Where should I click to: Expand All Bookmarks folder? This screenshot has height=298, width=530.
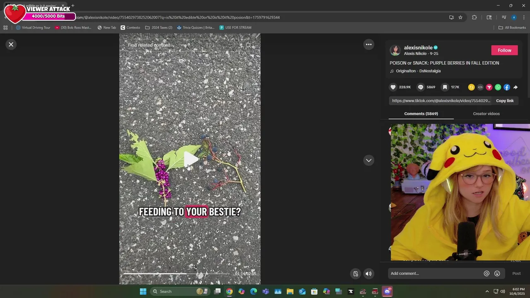[512, 28]
